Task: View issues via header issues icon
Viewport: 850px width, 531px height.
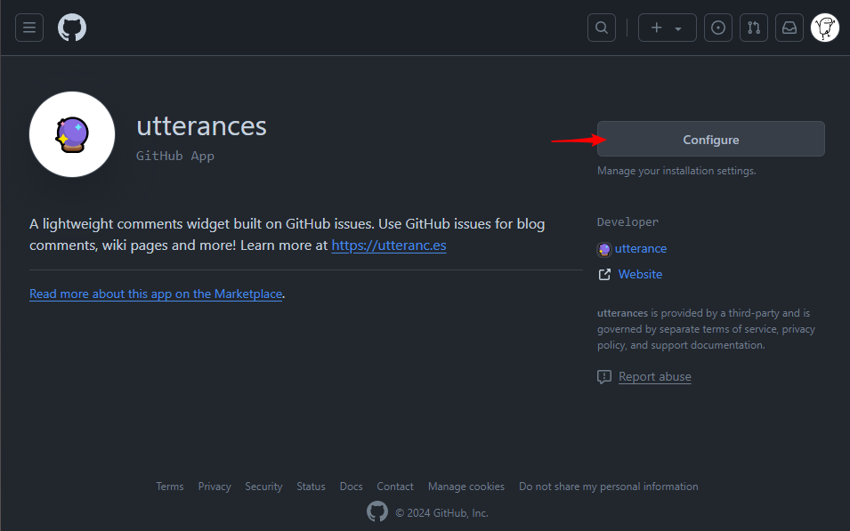Action: point(718,28)
